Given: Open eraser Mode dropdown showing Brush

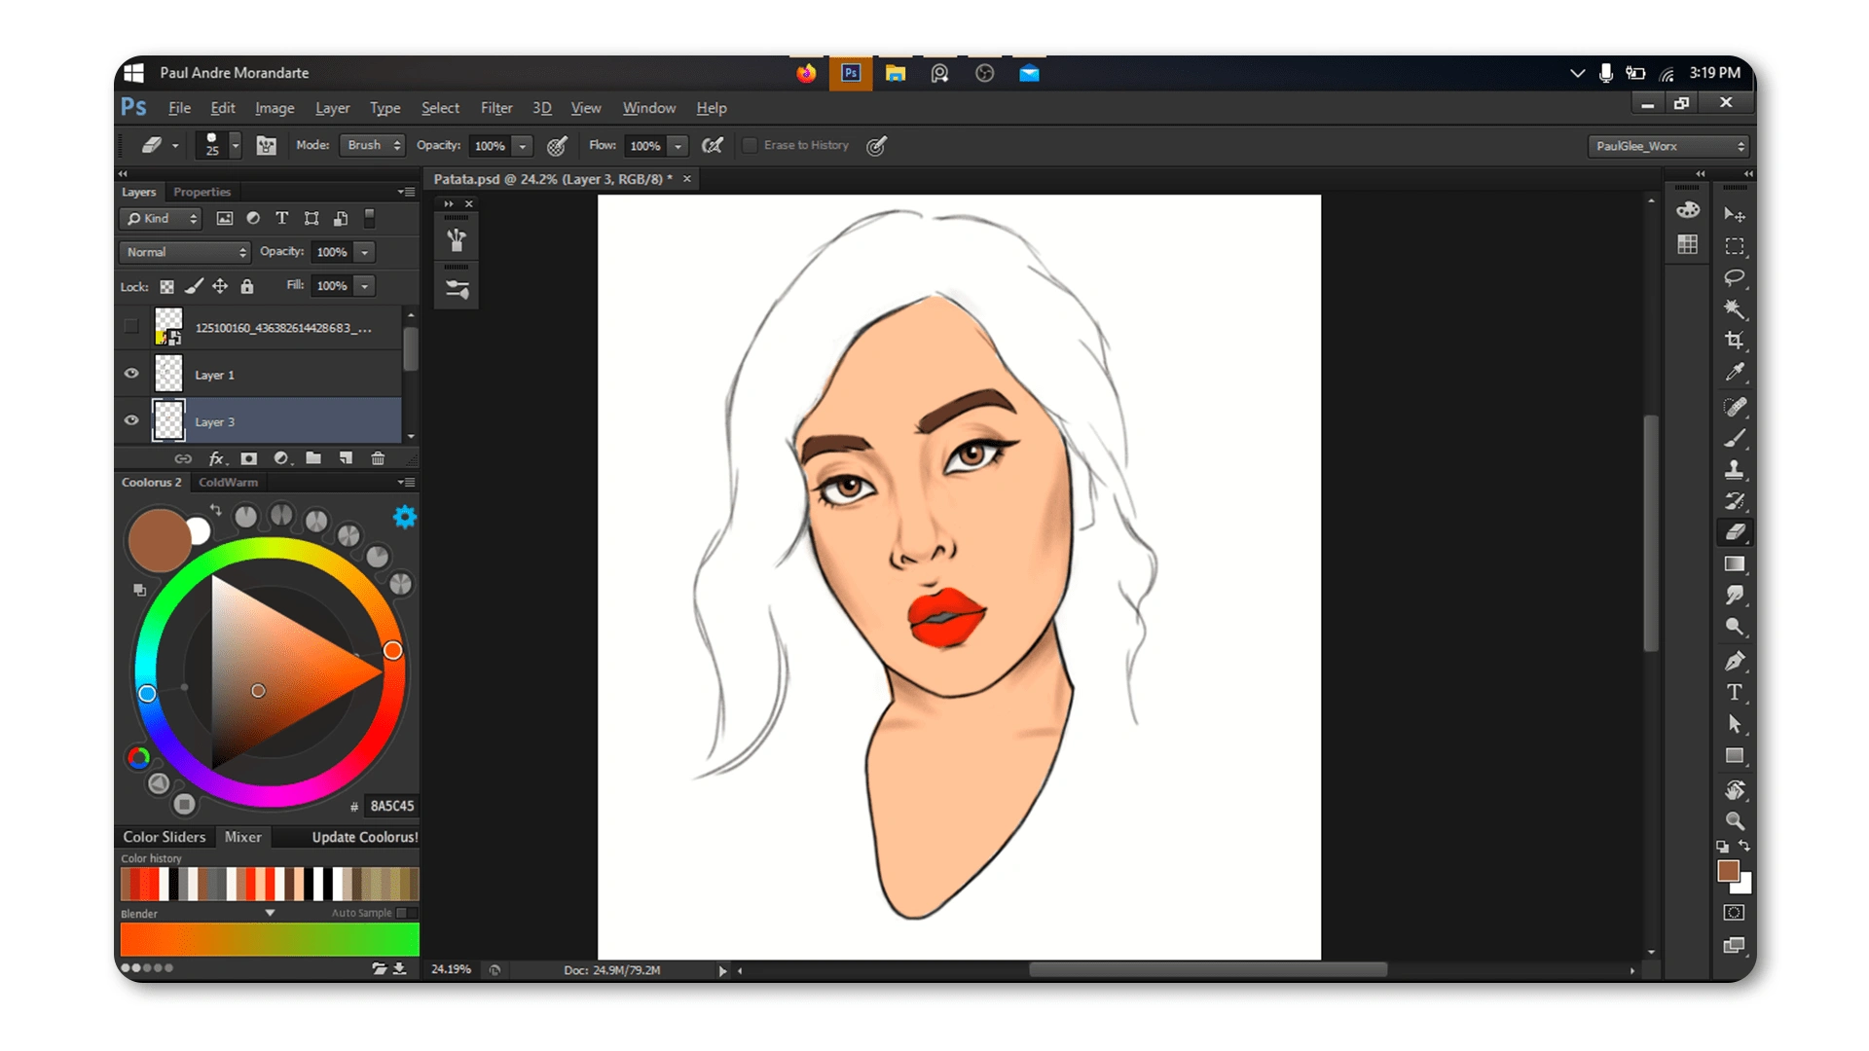Looking at the screenshot, I should pos(372,145).
